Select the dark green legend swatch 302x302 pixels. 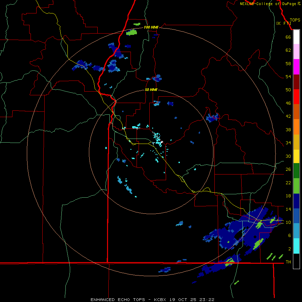(296, 171)
